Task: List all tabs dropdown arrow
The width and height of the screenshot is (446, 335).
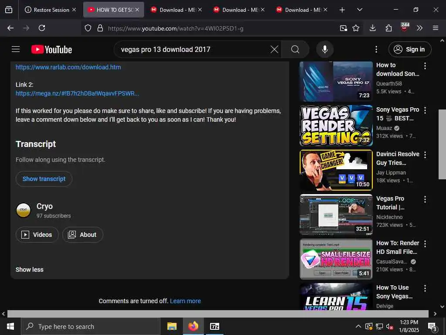Action: [x=360, y=10]
